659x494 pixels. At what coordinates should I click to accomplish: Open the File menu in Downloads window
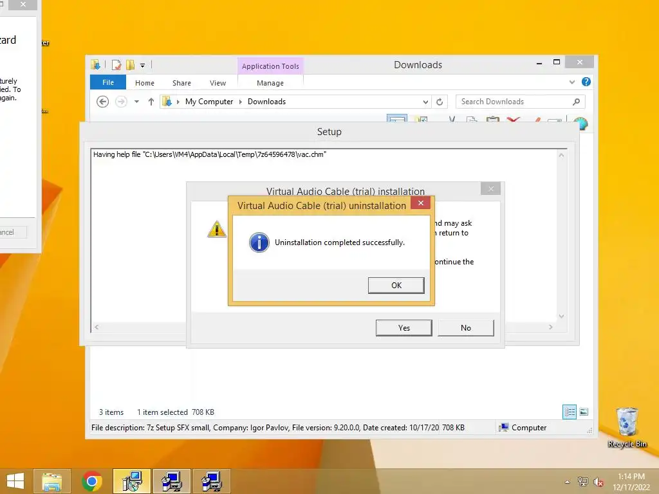108,82
